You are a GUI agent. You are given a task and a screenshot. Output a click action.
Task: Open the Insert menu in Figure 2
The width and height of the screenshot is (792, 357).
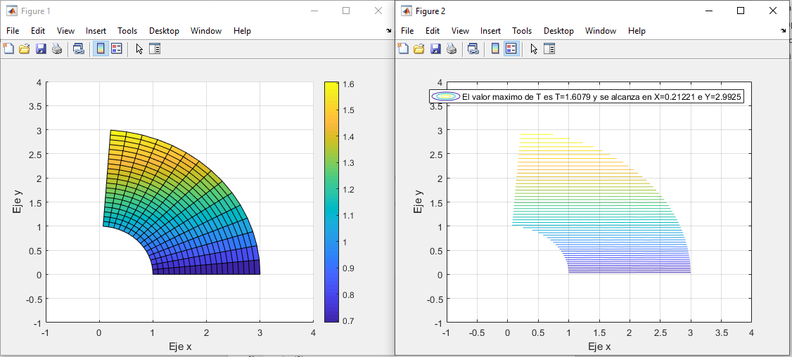click(490, 31)
